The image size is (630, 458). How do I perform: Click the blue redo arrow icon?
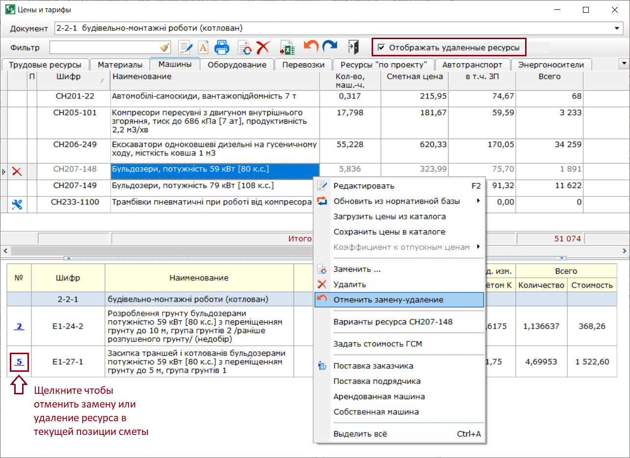[x=330, y=47]
